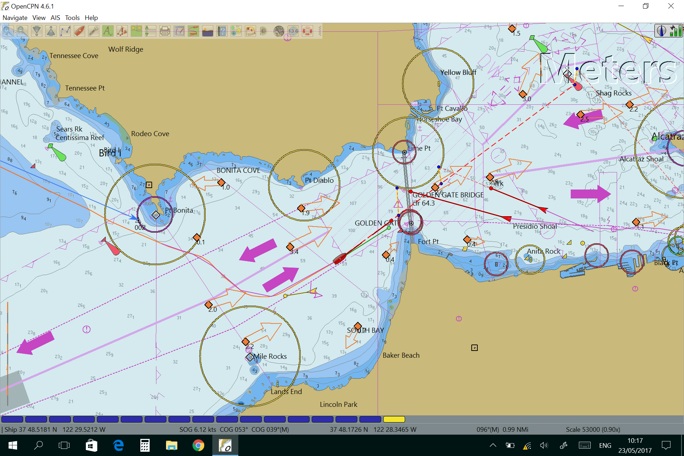
Task: Click the ENG language indicator
Action: click(605, 445)
